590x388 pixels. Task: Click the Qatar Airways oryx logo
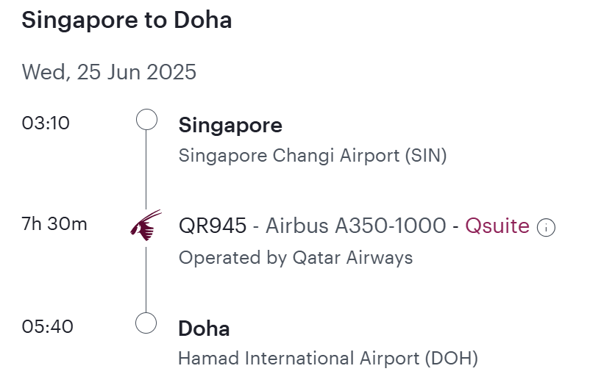pyautogui.click(x=146, y=225)
